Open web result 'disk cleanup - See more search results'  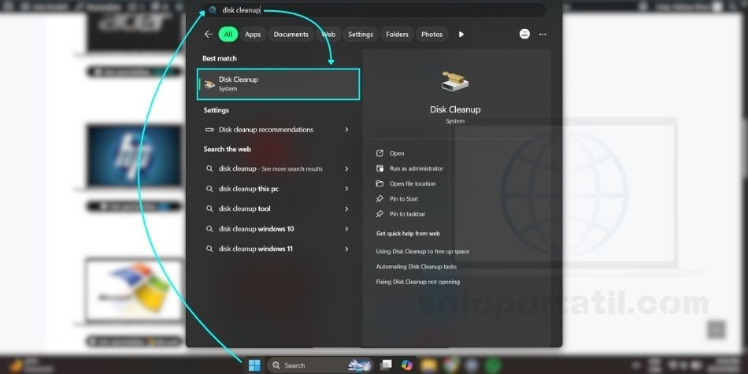(276, 168)
